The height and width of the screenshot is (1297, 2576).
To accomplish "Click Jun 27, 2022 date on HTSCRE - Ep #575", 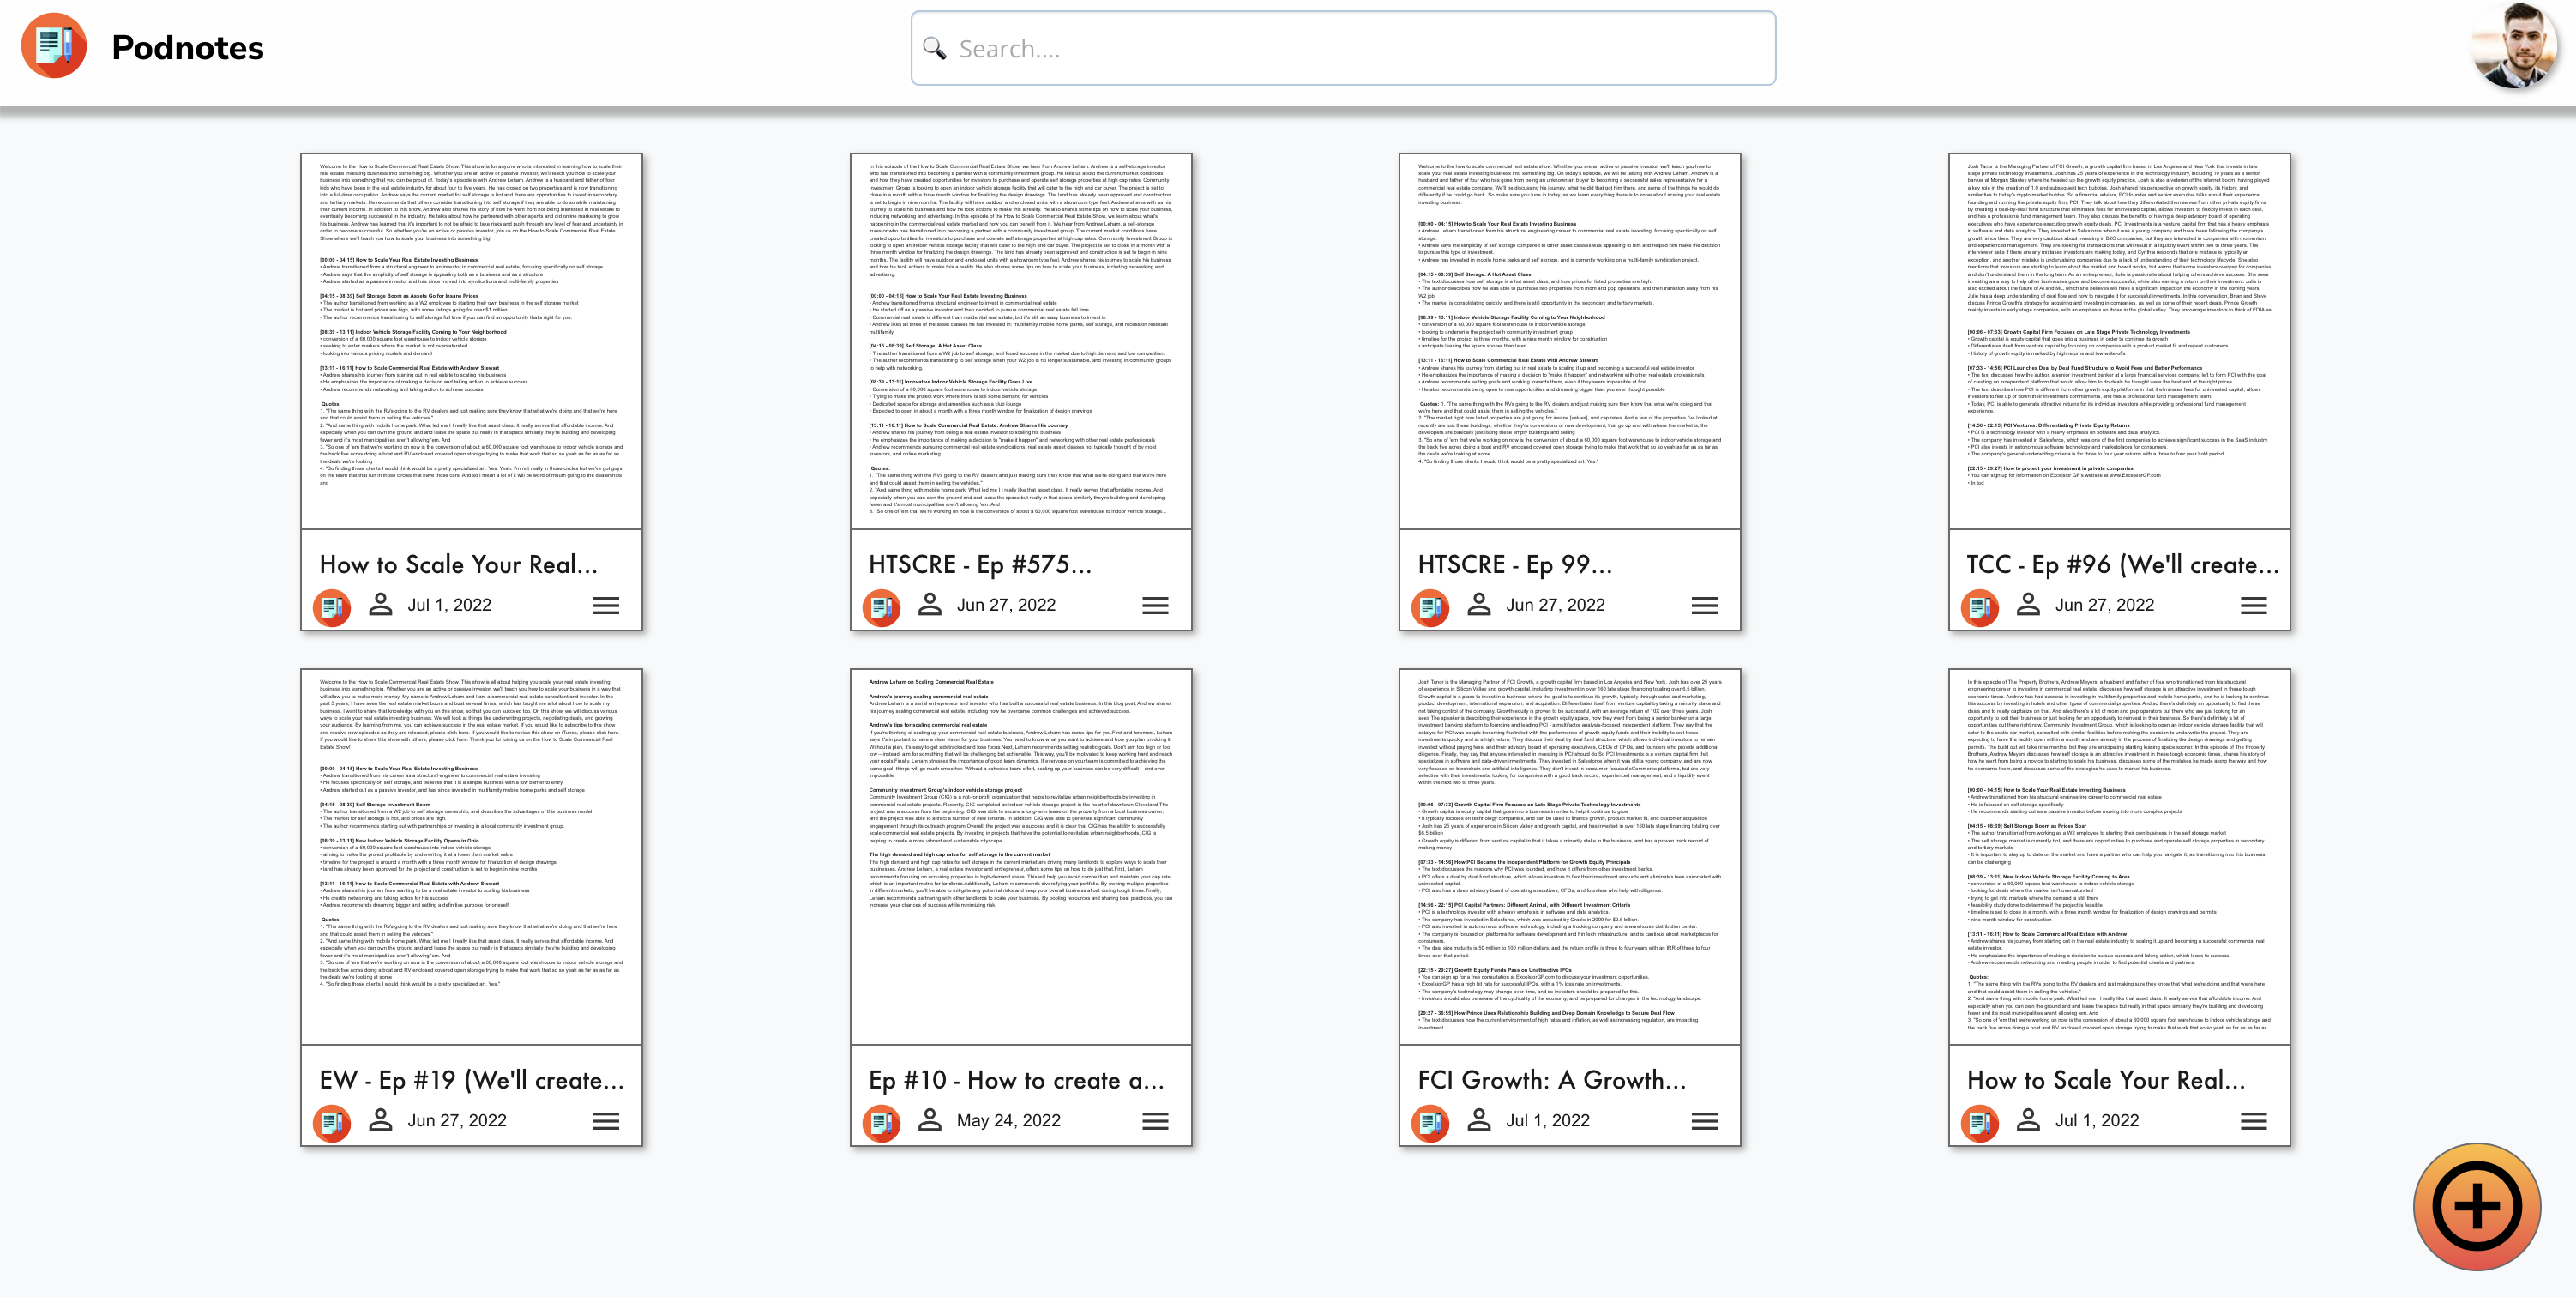I will [x=1006, y=605].
